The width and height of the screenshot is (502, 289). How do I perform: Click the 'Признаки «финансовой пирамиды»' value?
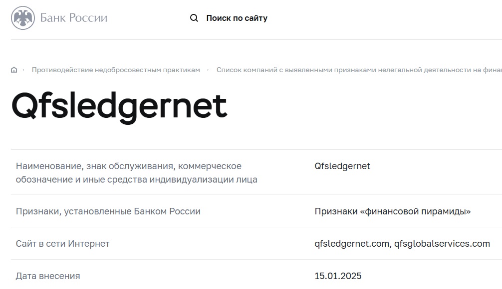click(392, 211)
